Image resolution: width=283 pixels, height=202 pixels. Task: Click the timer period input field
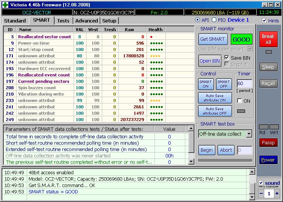pos(245,84)
